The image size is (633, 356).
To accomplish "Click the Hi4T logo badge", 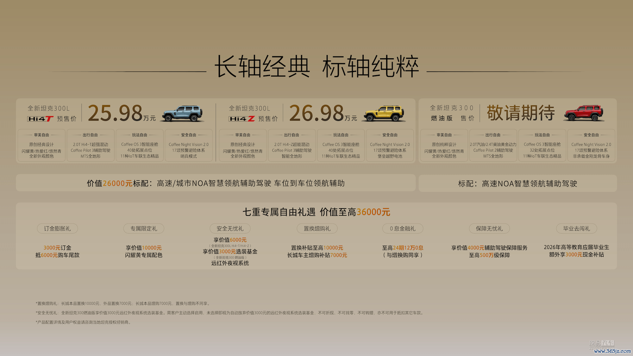I will [x=41, y=119].
